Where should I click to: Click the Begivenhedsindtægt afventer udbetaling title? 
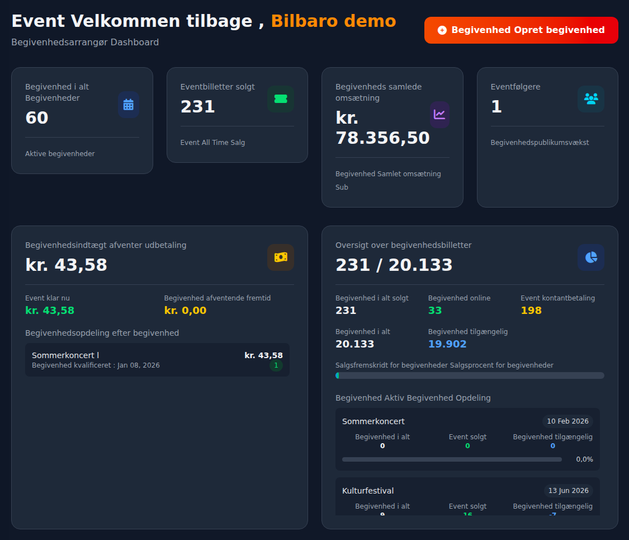click(106, 245)
